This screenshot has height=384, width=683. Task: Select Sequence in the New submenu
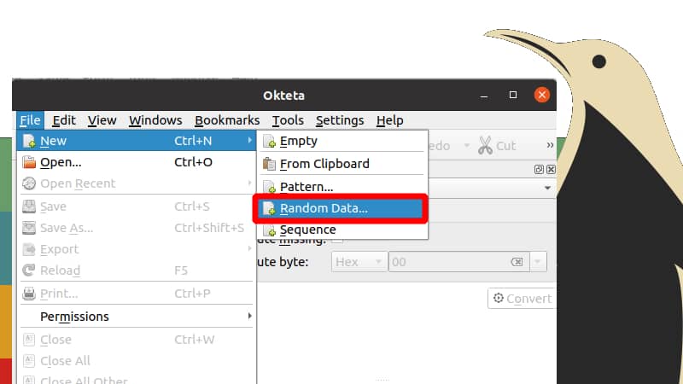(342, 230)
